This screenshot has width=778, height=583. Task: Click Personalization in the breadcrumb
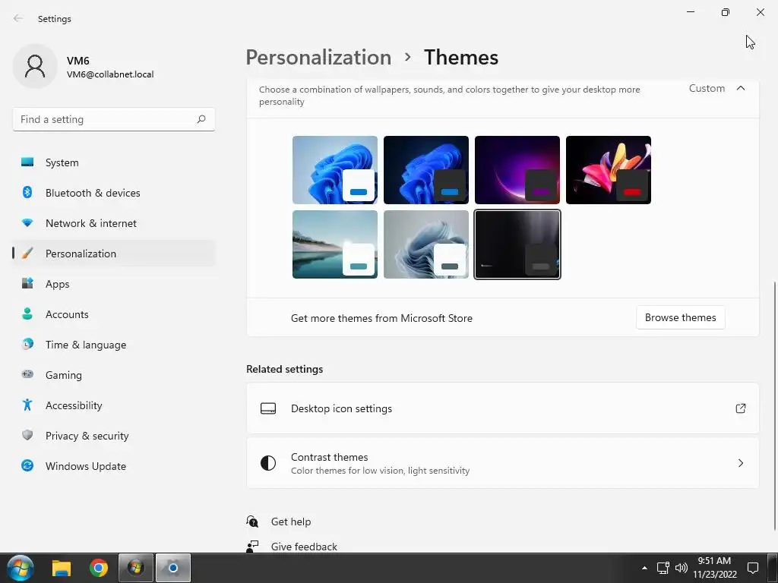318,57
